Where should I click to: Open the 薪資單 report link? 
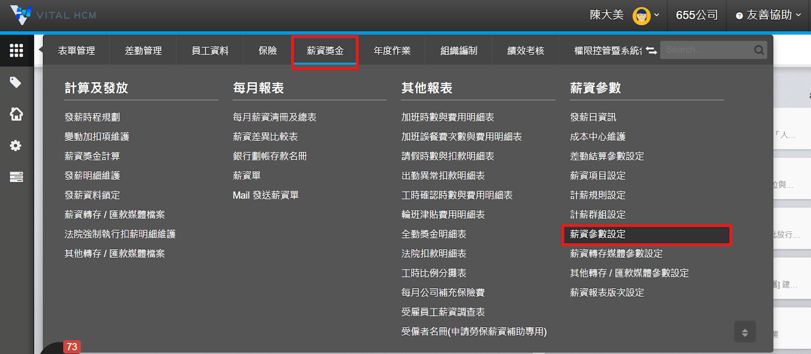point(247,176)
